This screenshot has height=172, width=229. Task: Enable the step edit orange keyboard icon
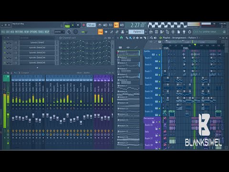(x=116, y=25)
